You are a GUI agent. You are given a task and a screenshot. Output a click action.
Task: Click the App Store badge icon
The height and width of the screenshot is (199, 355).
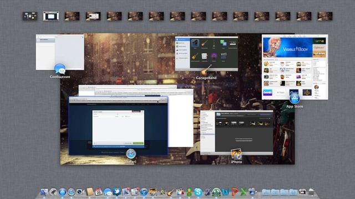tap(295, 98)
